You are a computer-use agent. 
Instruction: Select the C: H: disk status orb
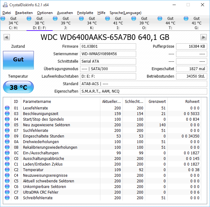click(3, 18)
